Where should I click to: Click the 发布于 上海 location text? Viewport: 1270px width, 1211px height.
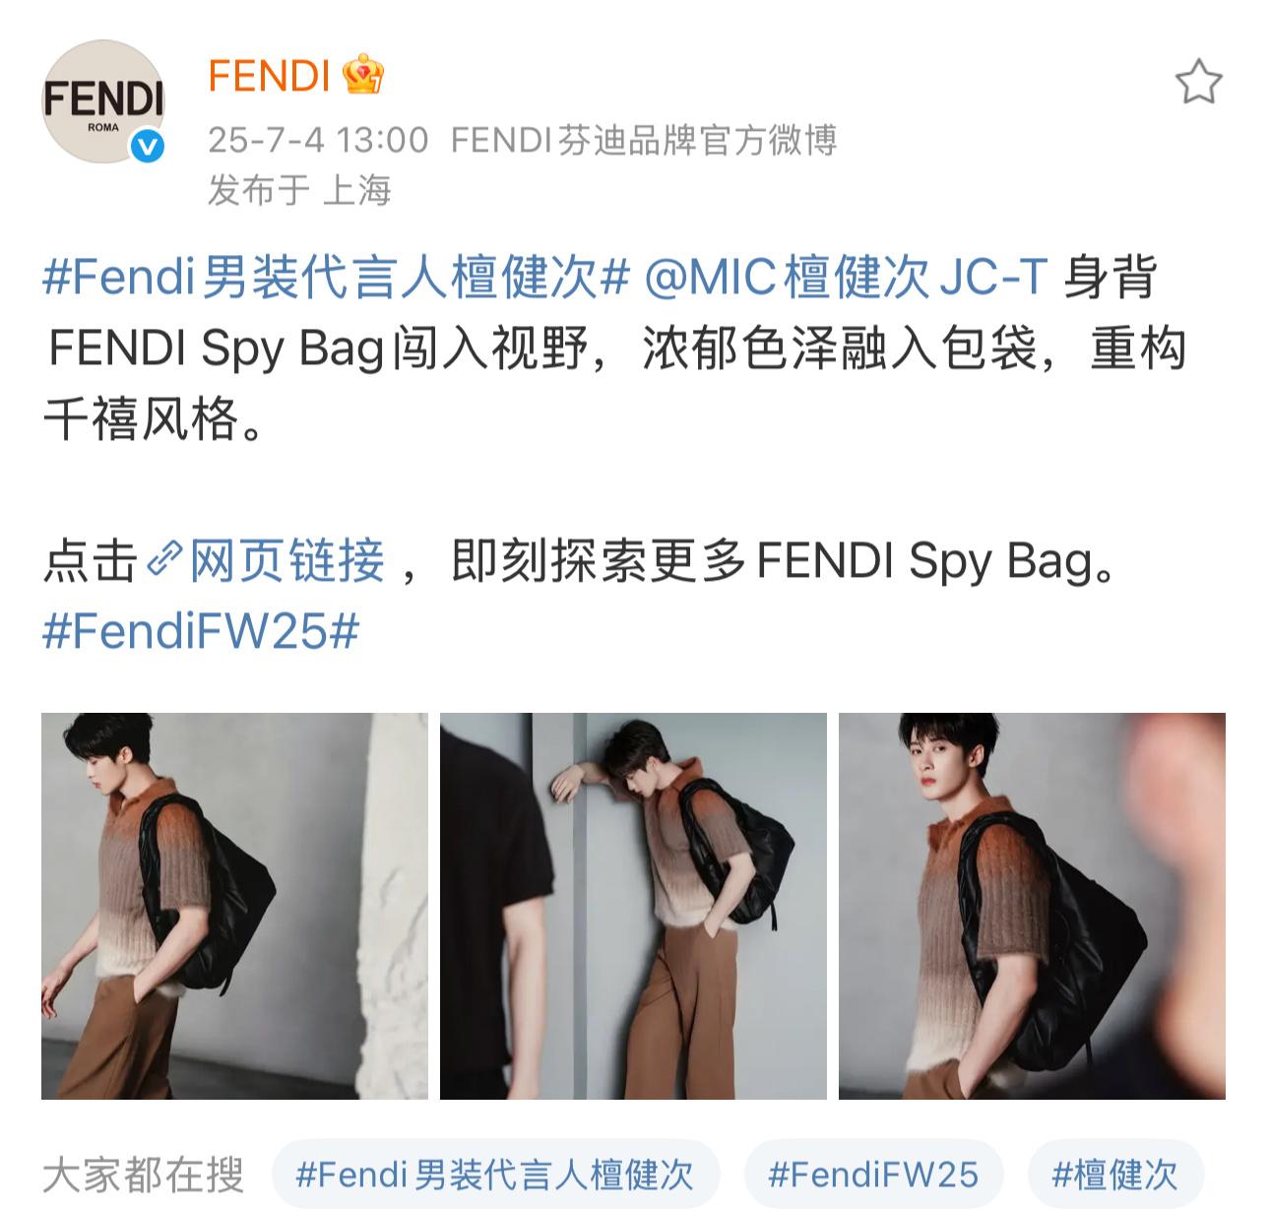[x=299, y=190]
